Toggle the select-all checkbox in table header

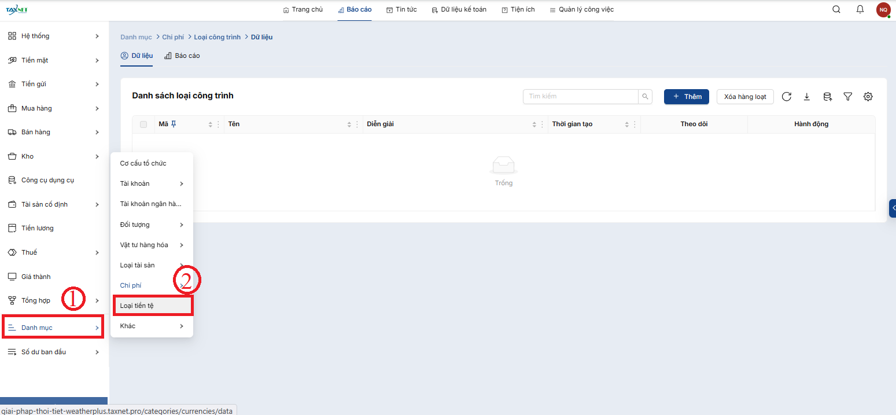click(x=143, y=124)
